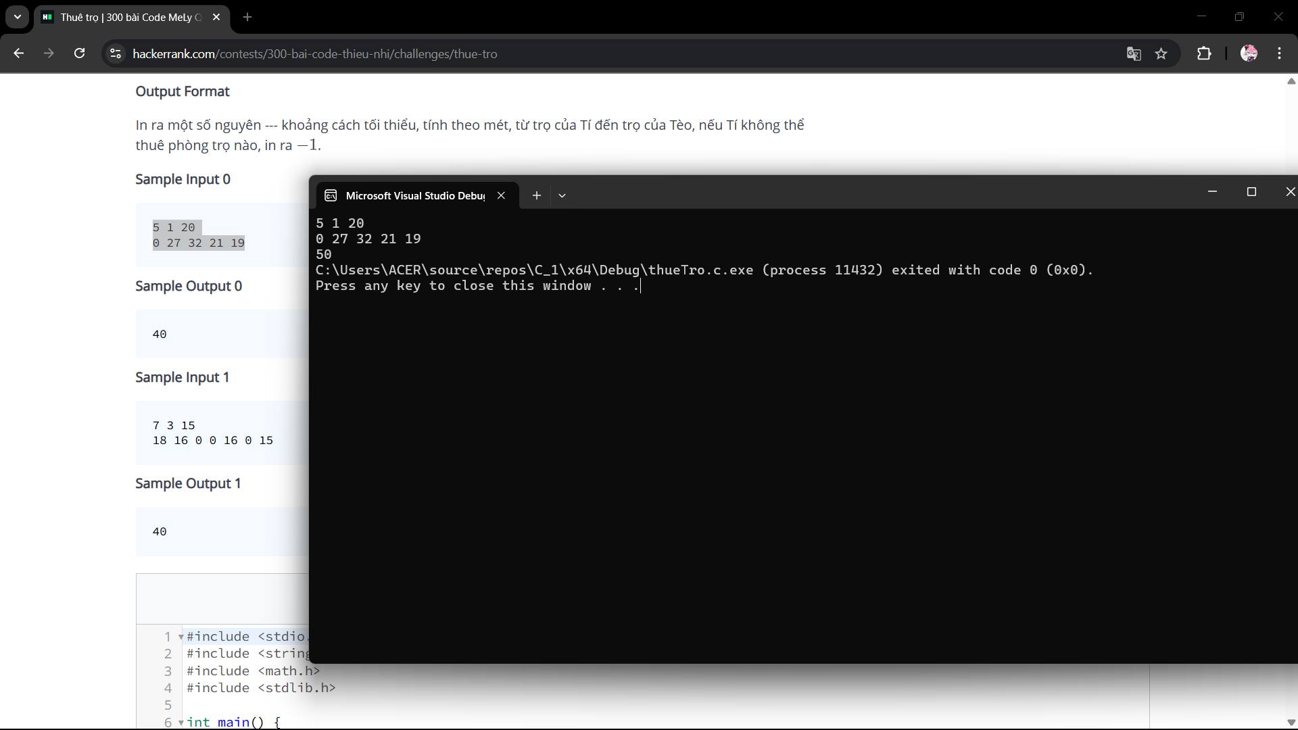Click line number 5 in code editor
This screenshot has width=1298, height=730.
click(168, 705)
